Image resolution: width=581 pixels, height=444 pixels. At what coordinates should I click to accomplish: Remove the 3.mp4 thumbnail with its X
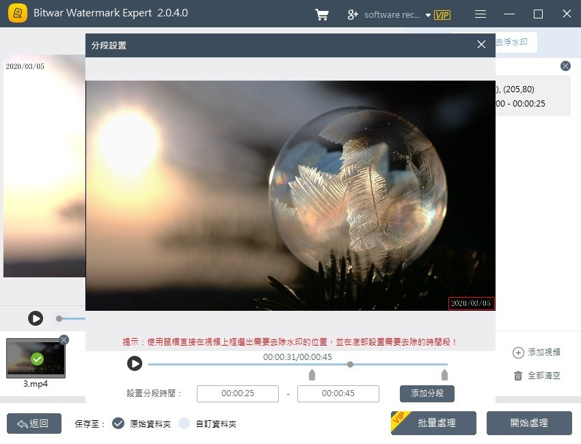point(64,339)
